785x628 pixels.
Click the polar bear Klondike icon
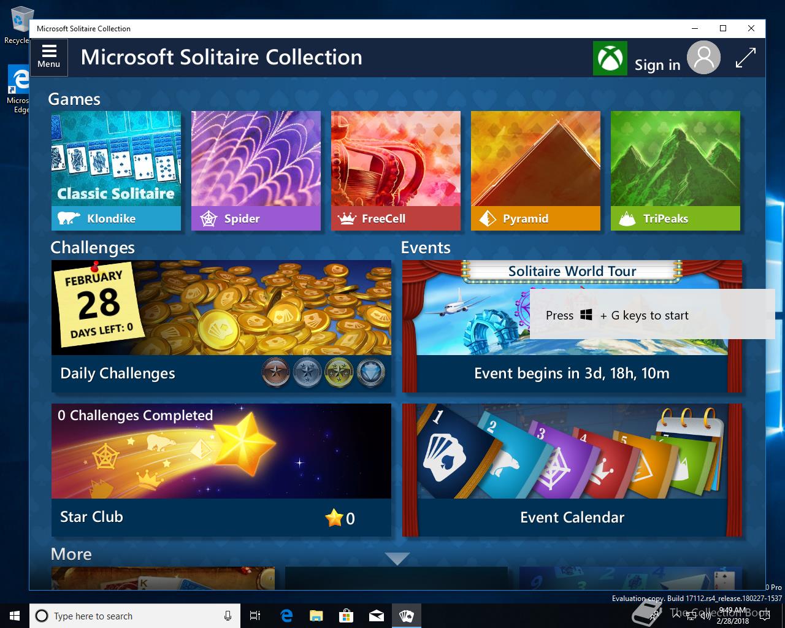69,218
